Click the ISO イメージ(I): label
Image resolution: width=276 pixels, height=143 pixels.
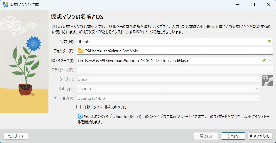point(63,61)
